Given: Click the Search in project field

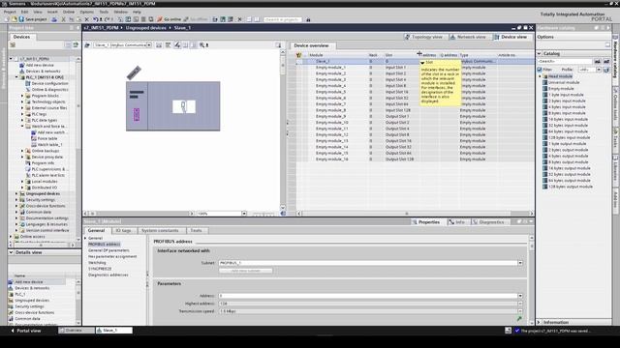Looking at the screenshot, I should click(x=282, y=19).
